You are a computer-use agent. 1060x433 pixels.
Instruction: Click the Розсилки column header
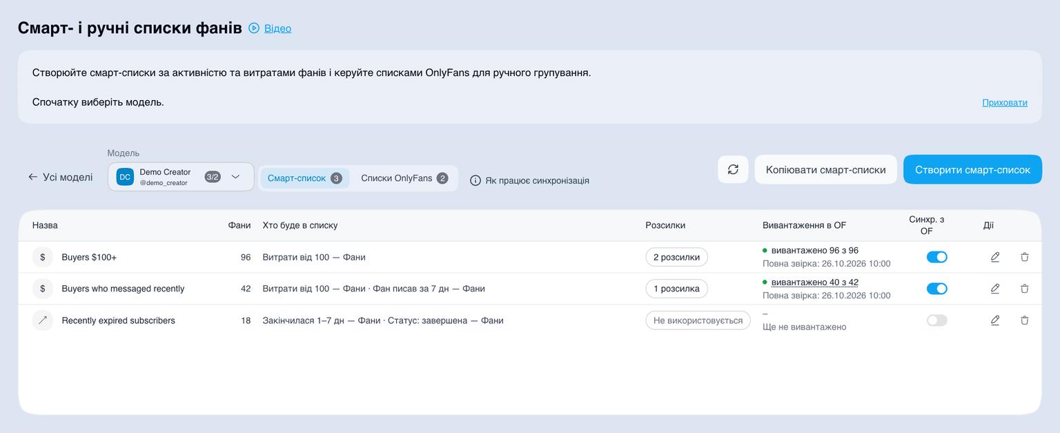665,225
